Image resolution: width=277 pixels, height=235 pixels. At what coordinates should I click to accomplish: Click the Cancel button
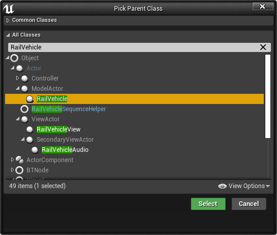pos(248,204)
